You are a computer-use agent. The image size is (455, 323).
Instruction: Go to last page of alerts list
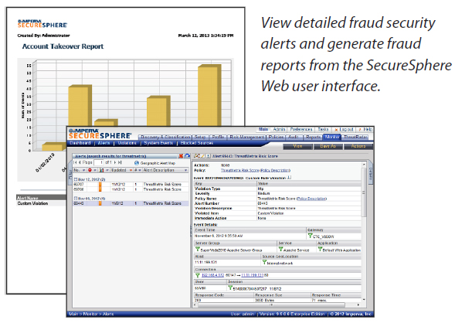click(x=120, y=162)
